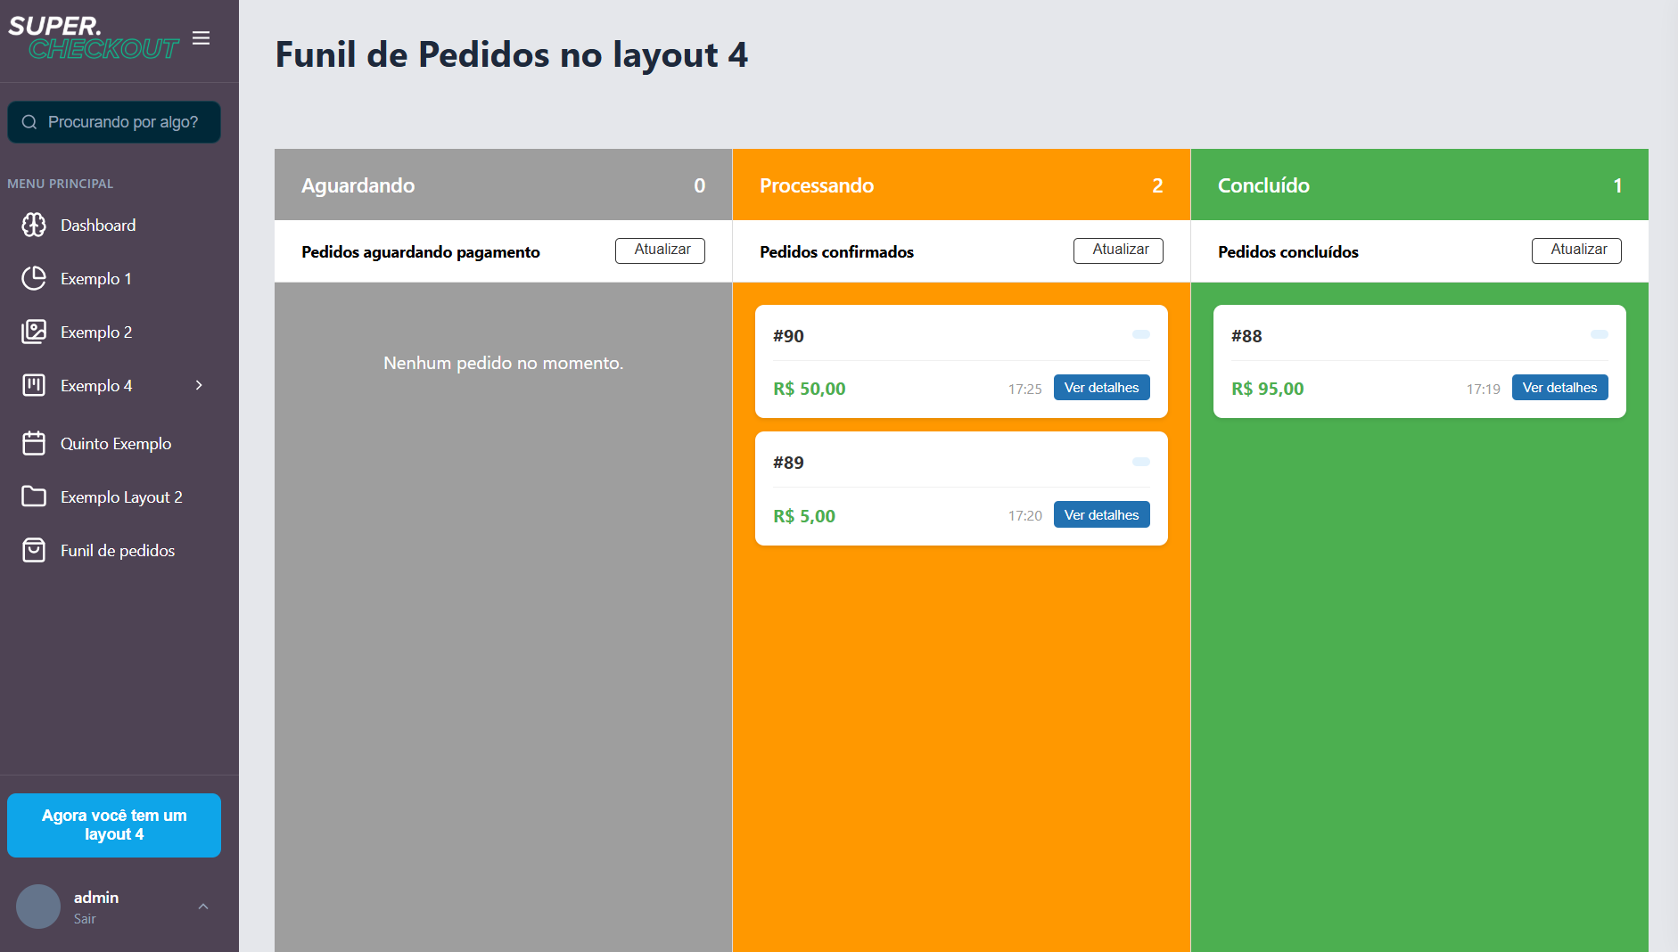Click the Funil de pedidos shopping bag icon
This screenshot has height=952, width=1678.
pyautogui.click(x=34, y=550)
